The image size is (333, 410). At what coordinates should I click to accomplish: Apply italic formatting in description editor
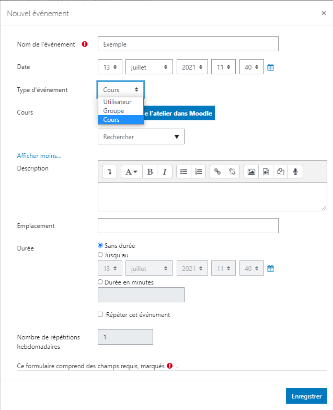pos(165,172)
